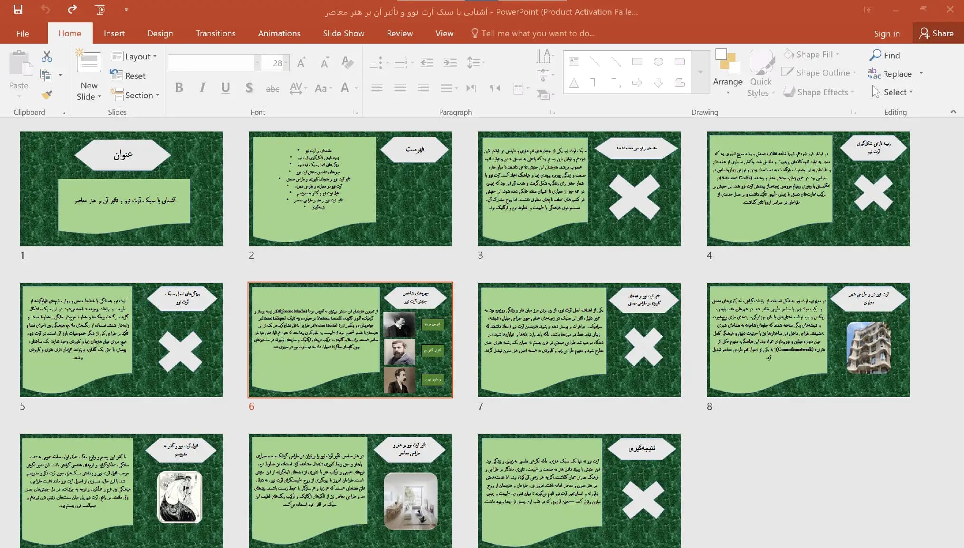
Task: Open the Slide Show tab
Action: click(x=344, y=33)
